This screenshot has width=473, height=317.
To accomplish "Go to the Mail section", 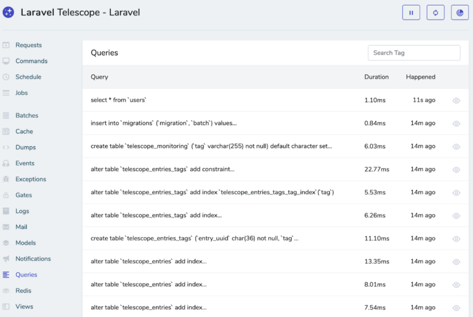I will (x=21, y=227).
